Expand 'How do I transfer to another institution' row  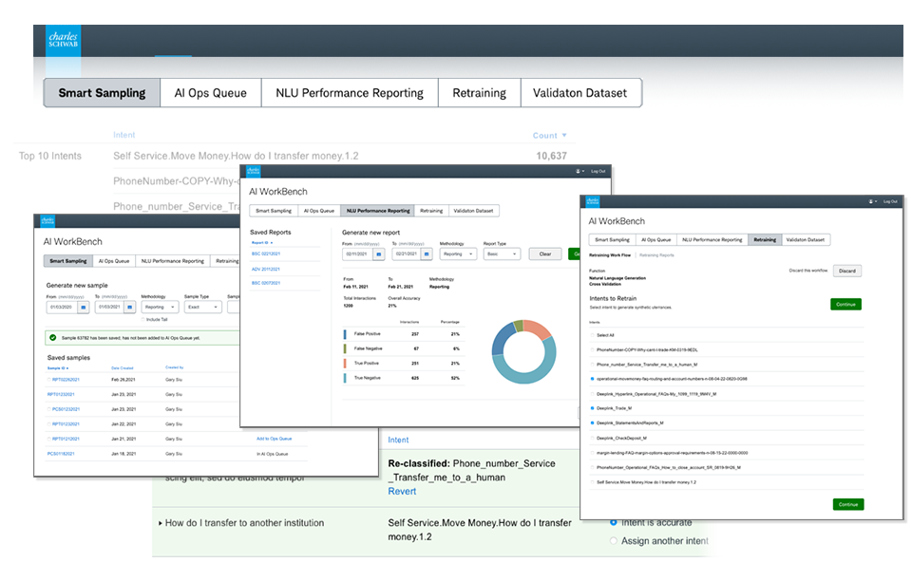[x=160, y=523]
